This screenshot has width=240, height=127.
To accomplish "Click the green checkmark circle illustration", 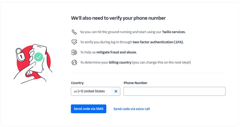I will pyautogui.click(x=39, y=57).
